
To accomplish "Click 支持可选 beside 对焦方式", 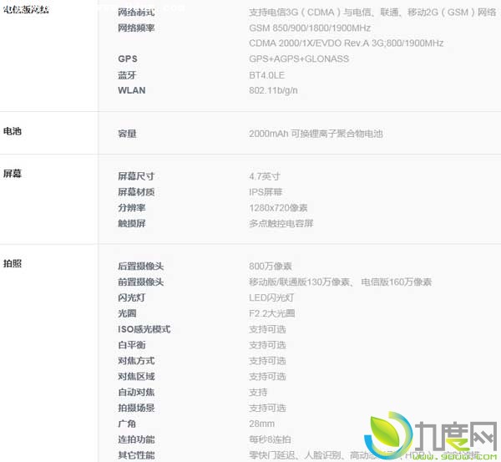I will tap(267, 361).
